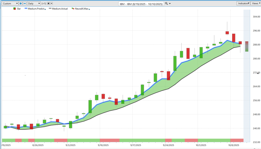Click the black minus forecast decrement button
This screenshot has width=261, height=149.
point(51,4)
